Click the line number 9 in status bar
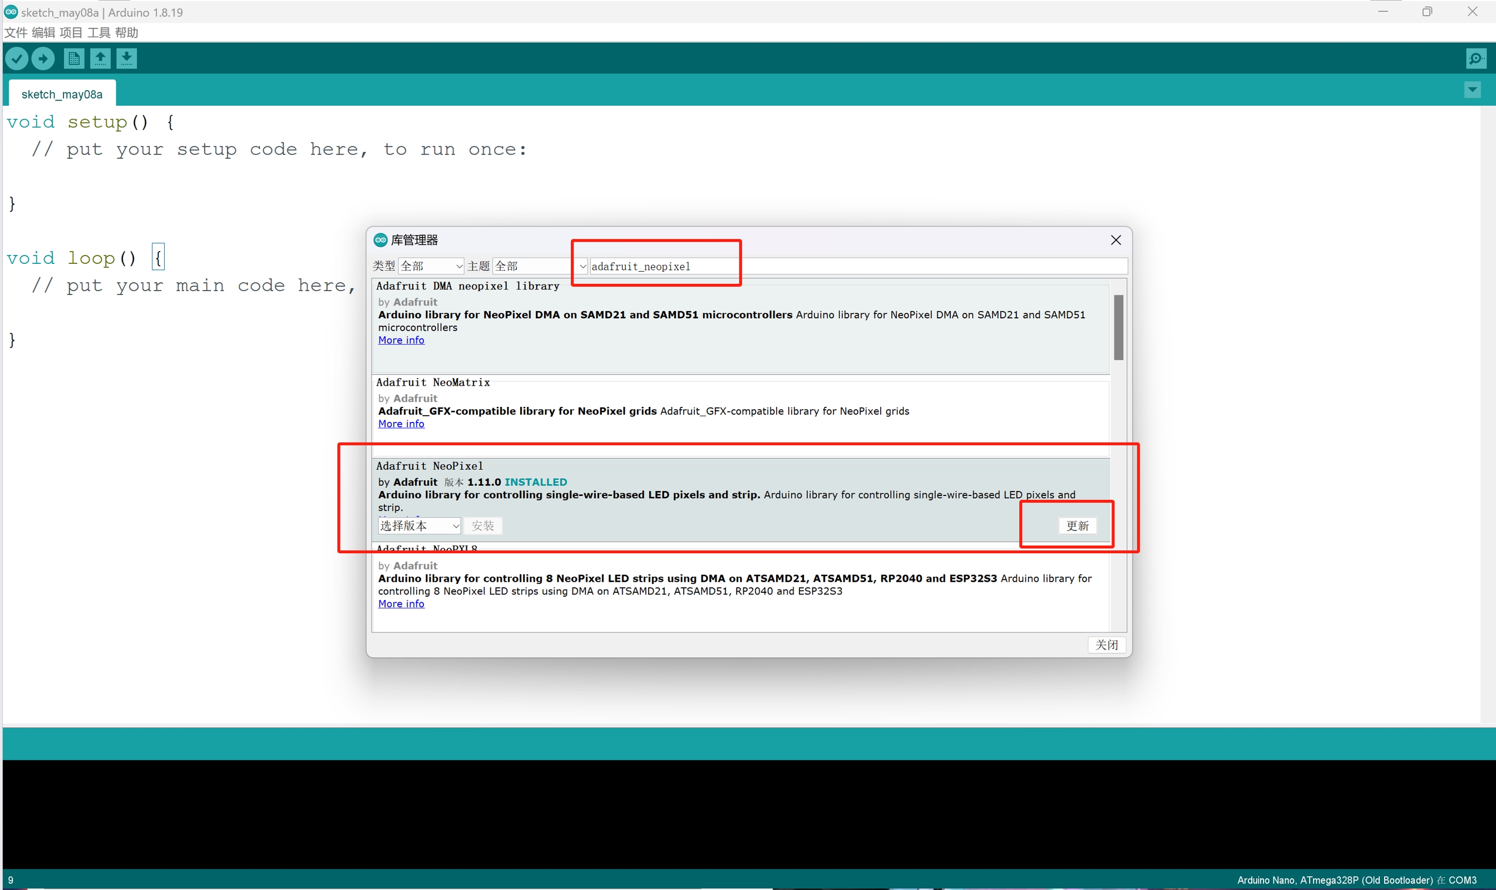 tap(10, 880)
